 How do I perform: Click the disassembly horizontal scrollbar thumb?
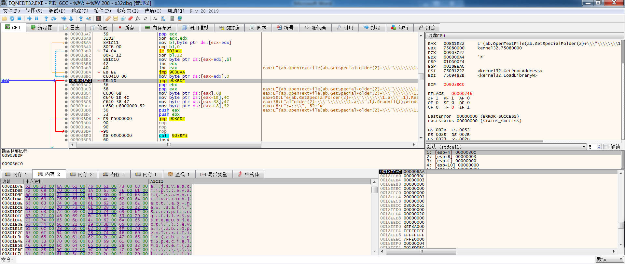tap(169, 145)
